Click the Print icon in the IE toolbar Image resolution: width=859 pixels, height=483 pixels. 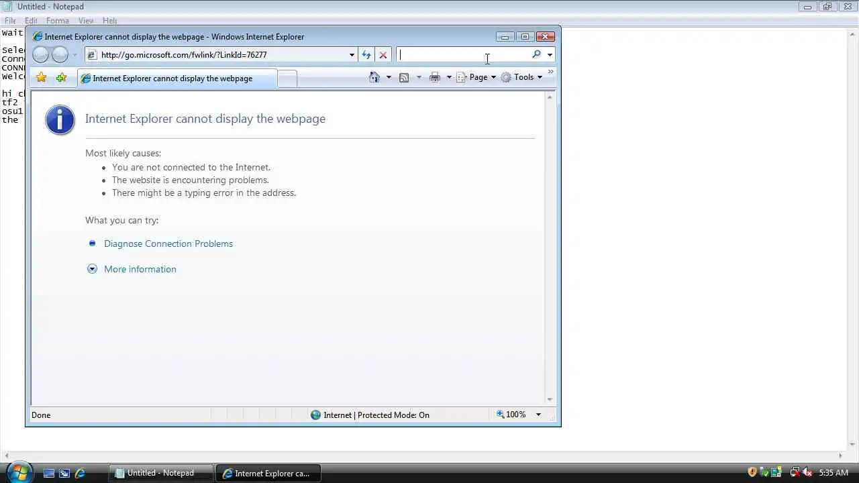tap(435, 77)
